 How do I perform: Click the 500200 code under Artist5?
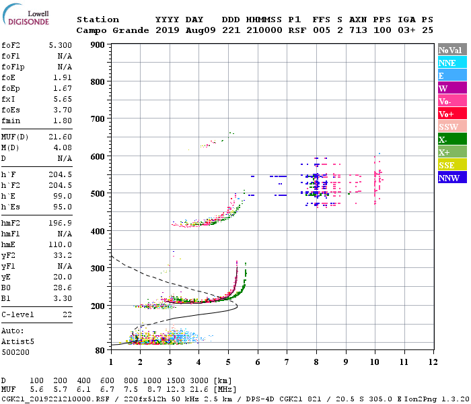point(15,352)
